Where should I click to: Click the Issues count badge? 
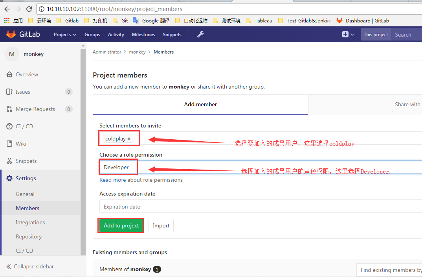click(x=69, y=92)
